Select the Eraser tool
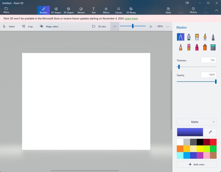Image resolution: width=221 pixels, height=172 pixels. [189, 47]
